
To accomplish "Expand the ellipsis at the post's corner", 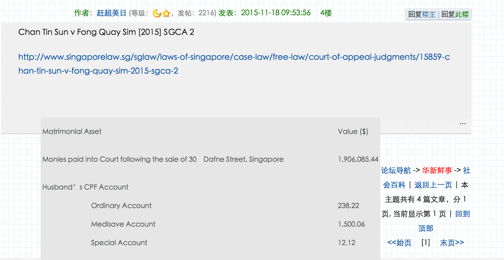I will (462, 124).
